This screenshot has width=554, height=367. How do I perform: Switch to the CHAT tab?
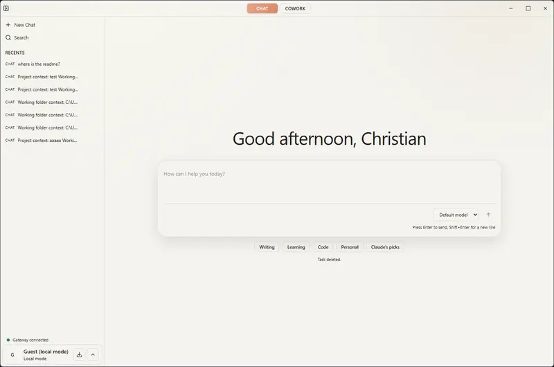click(262, 8)
